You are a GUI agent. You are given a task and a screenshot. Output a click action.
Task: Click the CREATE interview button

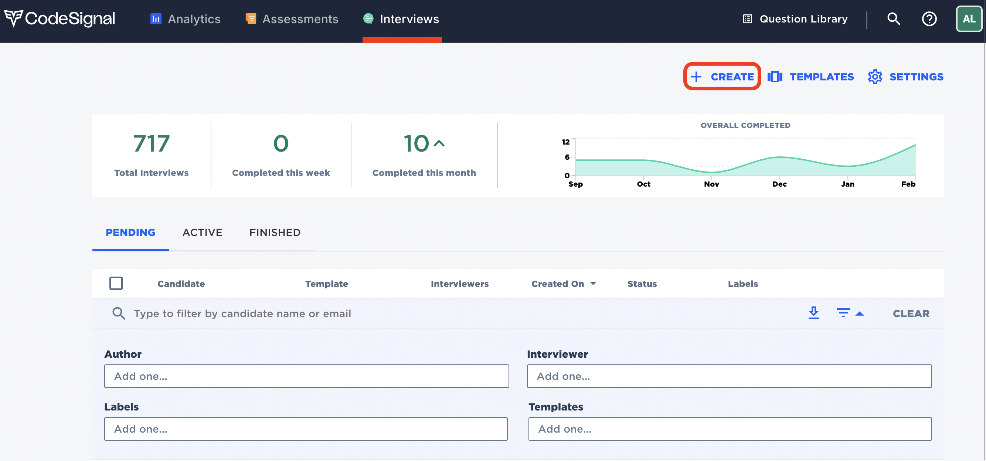coord(722,77)
